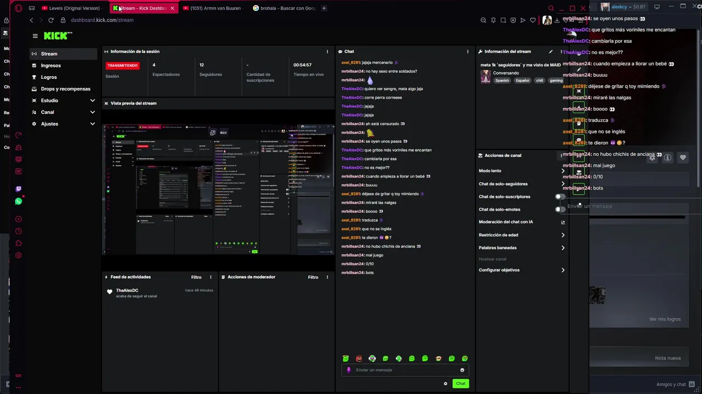Click the Enviar un mensaje chat field

pyautogui.click(x=405, y=370)
